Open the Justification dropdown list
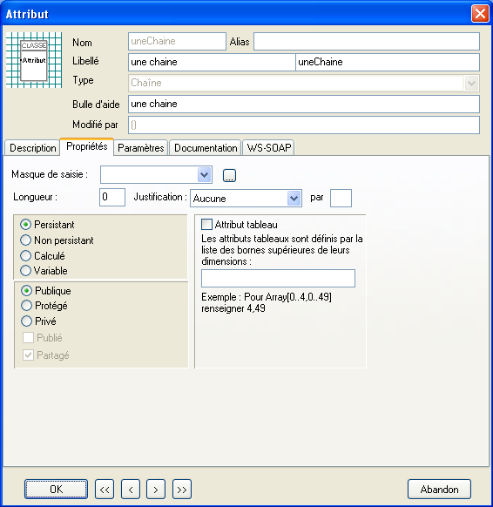The width and height of the screenshot is (493, 507). 294,199
